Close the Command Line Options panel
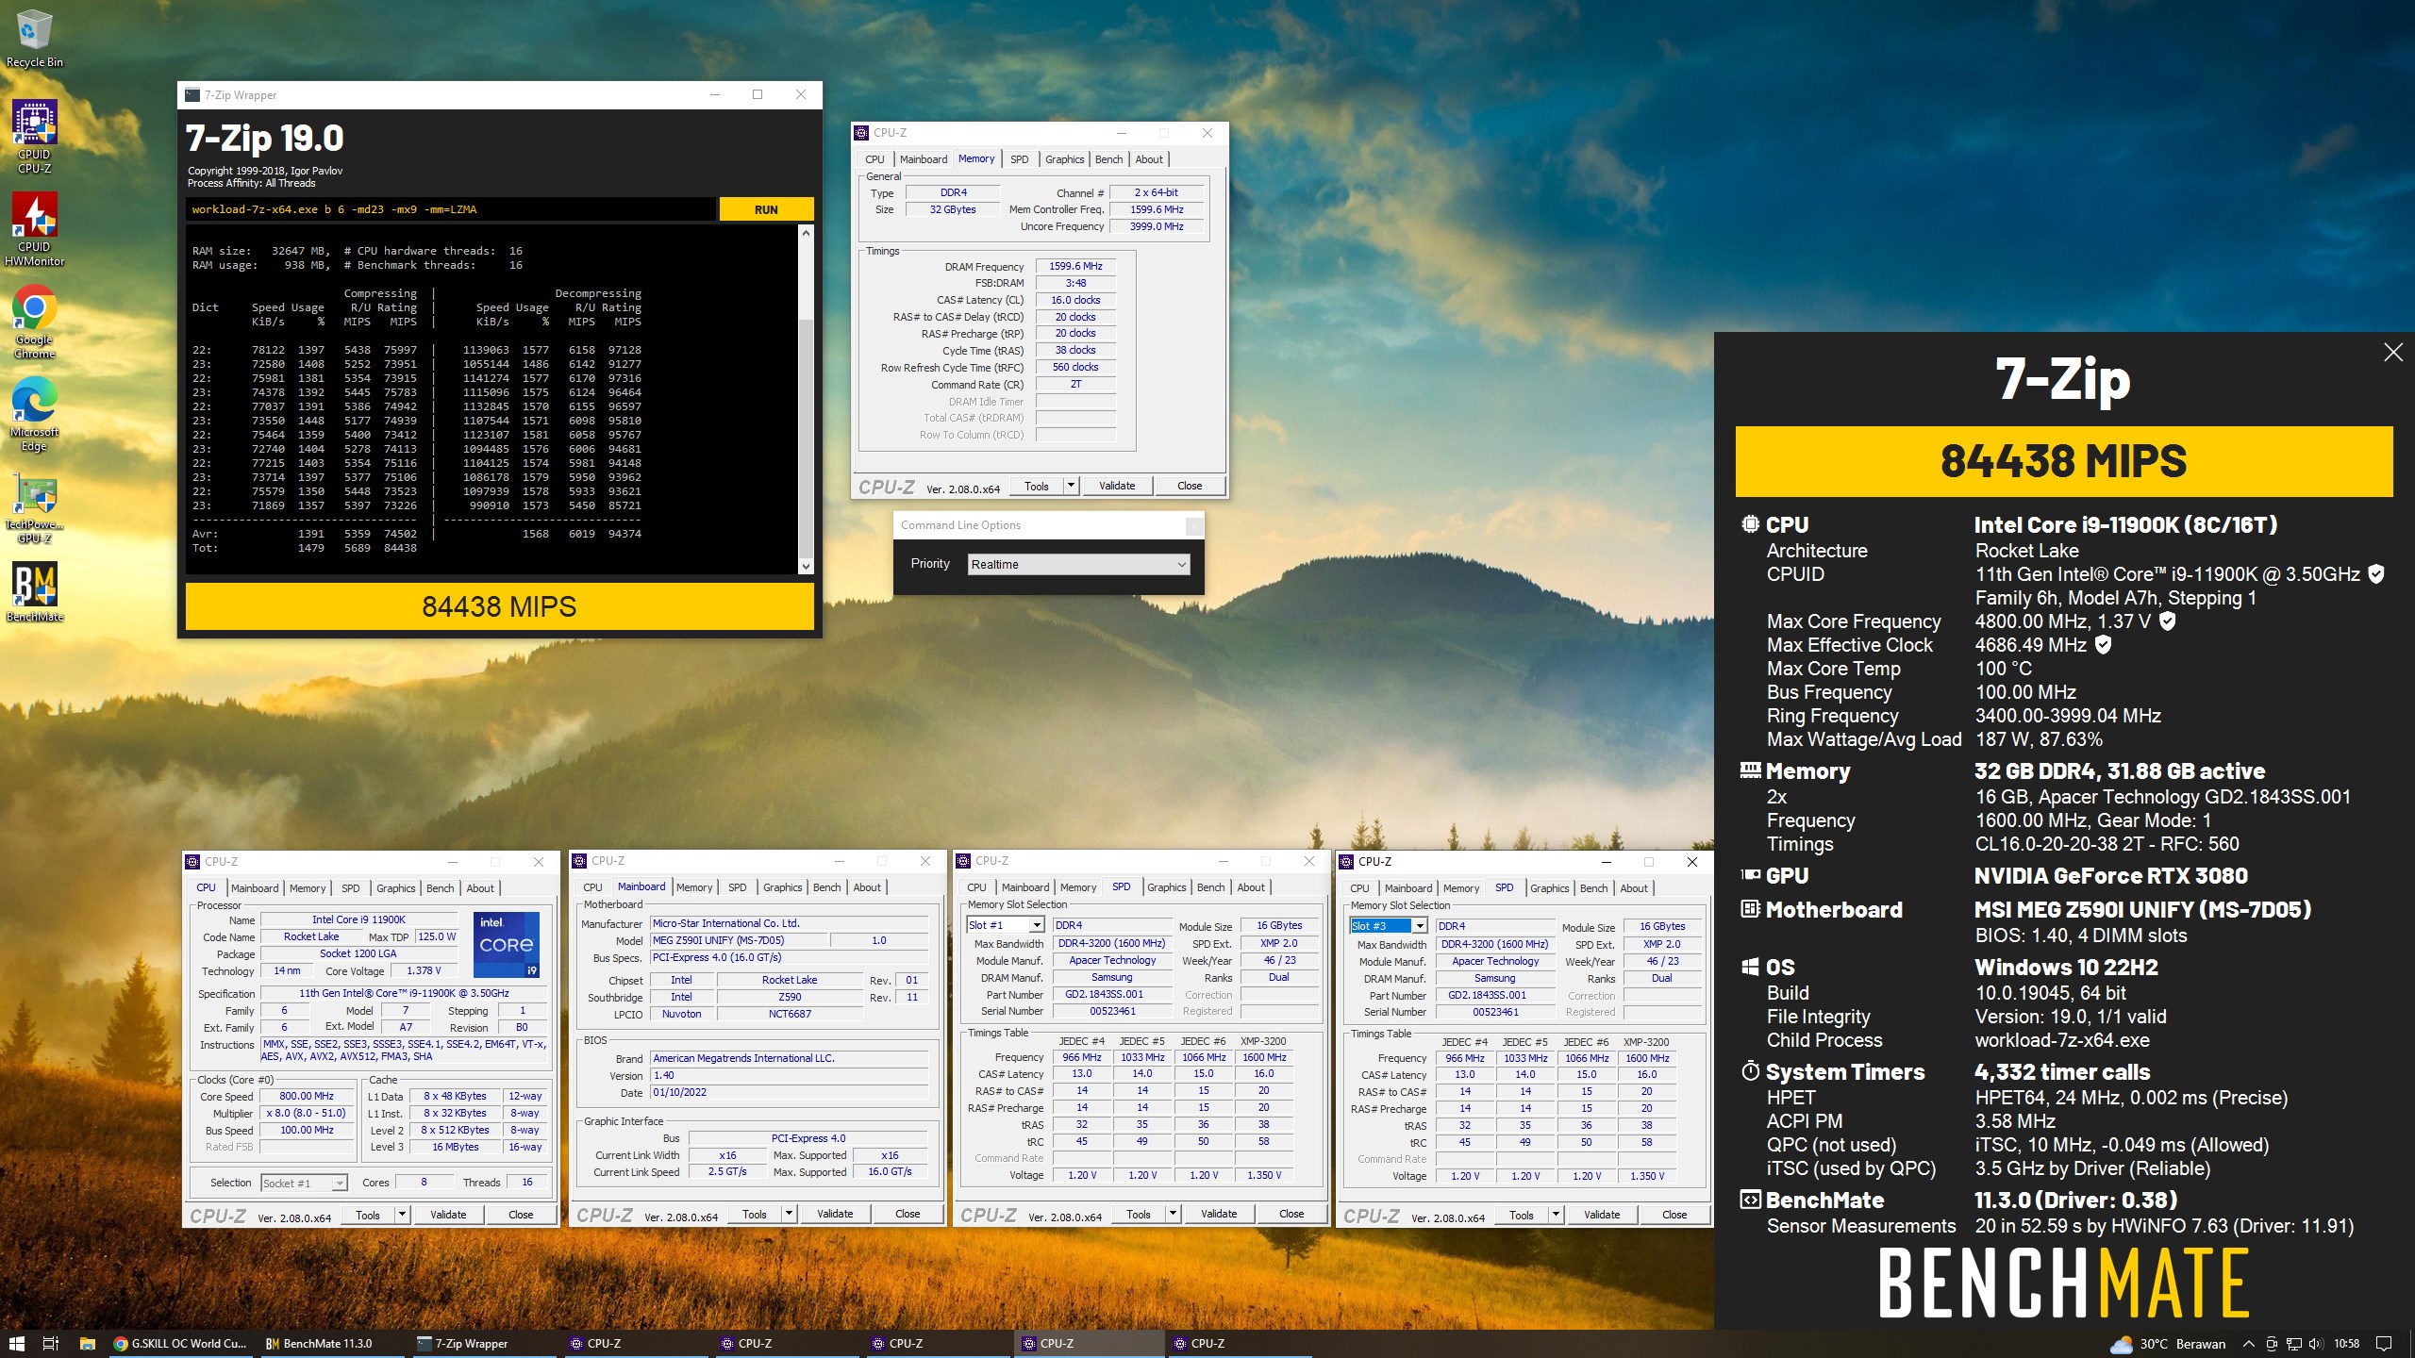This screenshot has width=2415, height=1358. pos(1194,525)
